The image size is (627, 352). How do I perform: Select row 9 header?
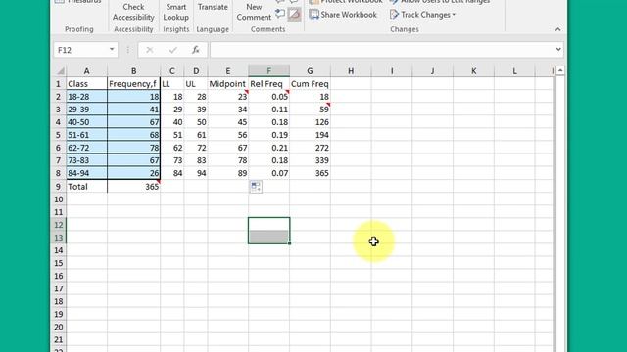pyautogui.click(x=59, y=187)
